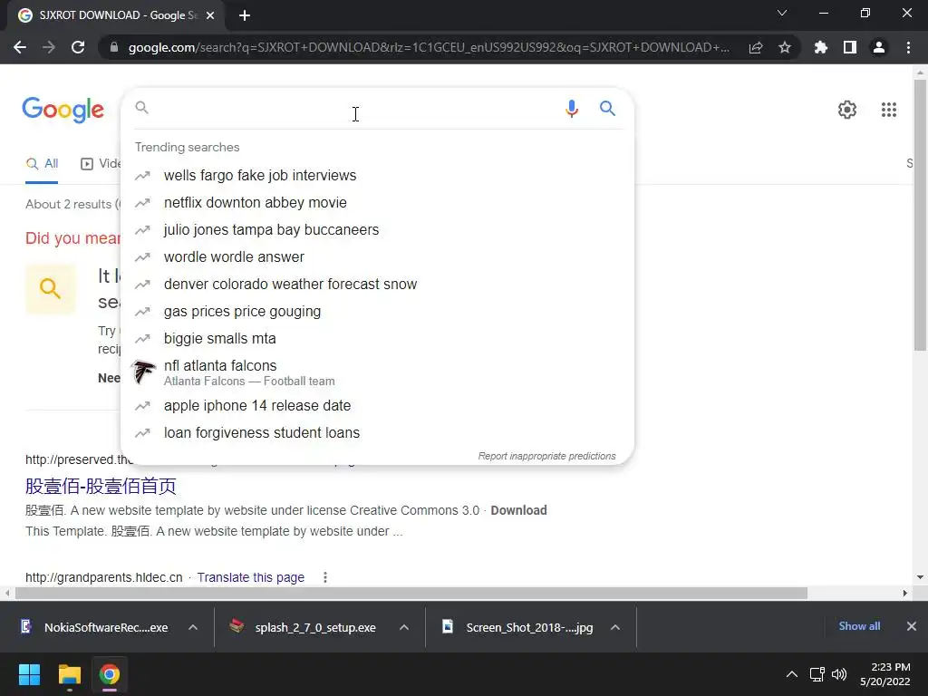928x696 pixels.
Task: Expand options for Screen_Shot_2018 jpg download
Action: 615,627
